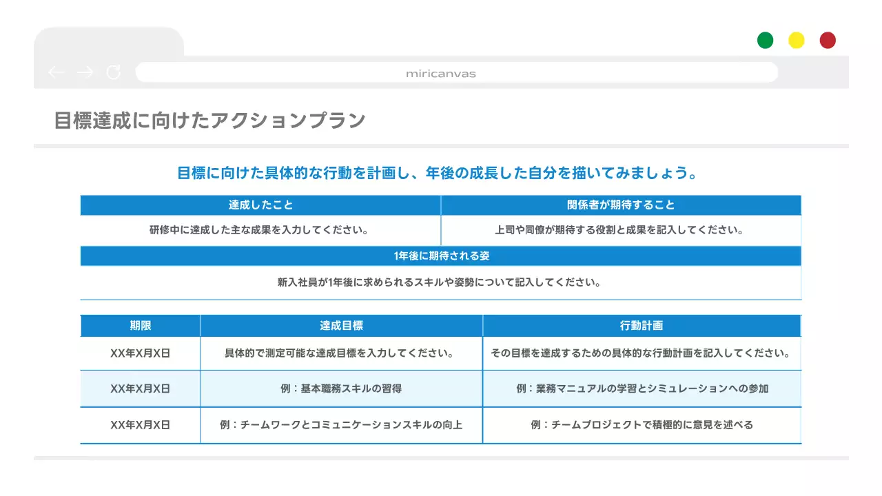882x496 pixels.
Task: Click the 例：基本職務スキルの習得 cell
Action: [x=341, y=388]
